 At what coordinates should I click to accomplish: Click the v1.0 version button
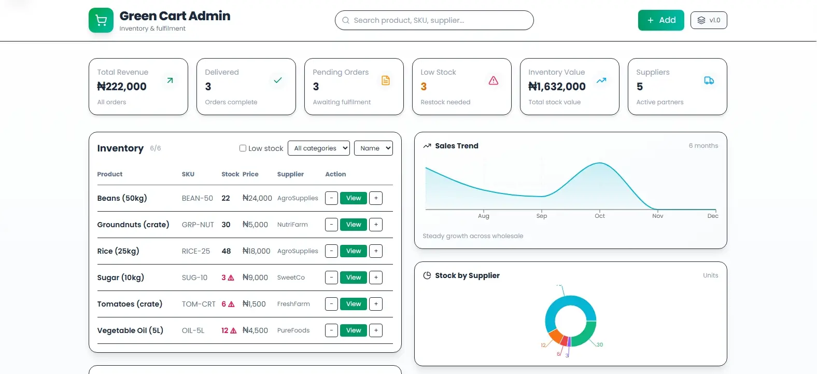[x=709, y=20]
